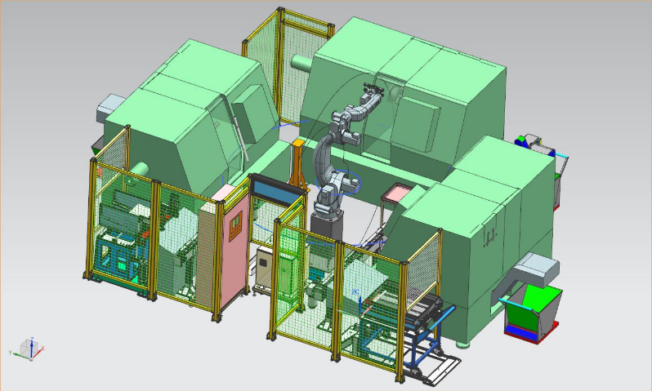Select the right green CNC machine

(x=482, y=220)
